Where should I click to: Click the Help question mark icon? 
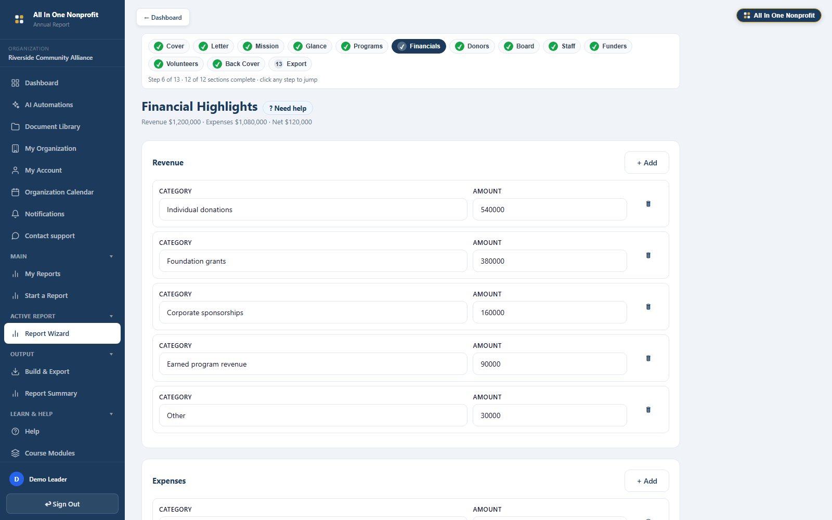pos(15,432)
